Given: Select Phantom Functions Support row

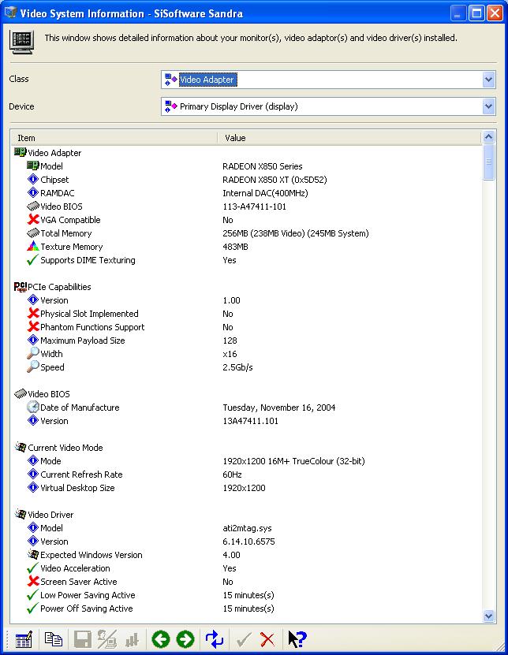Looking at the screenshot, I should click(x=246, y=327).
